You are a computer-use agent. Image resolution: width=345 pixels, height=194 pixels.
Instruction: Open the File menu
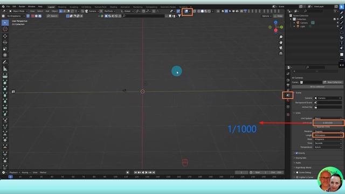pos(8,6)
